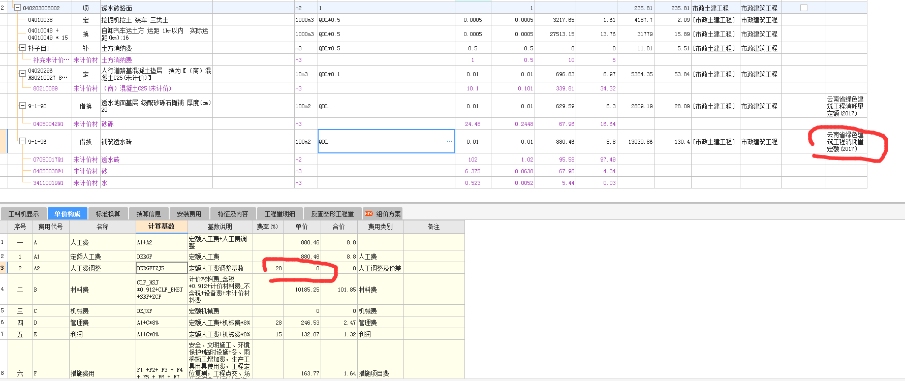Select the 人工费调整 row name

[85, 268]
